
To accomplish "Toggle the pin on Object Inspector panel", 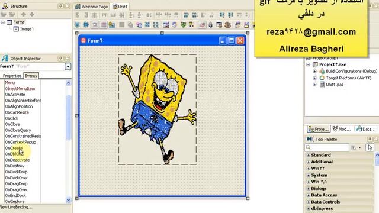I will click(x=60, y=58).
